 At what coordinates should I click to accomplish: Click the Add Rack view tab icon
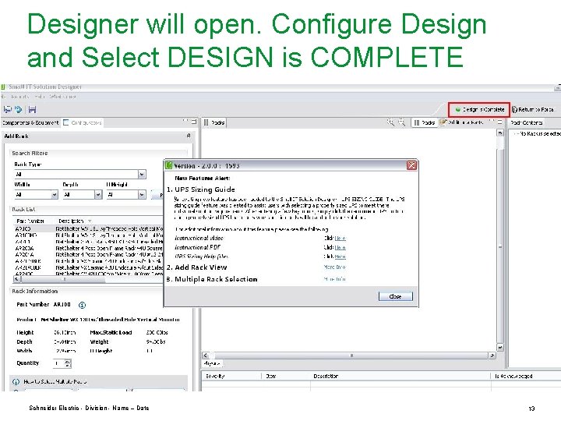[x=443, y=122]
